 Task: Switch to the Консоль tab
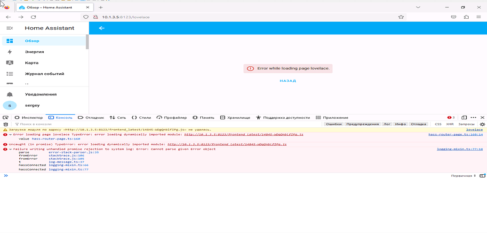(x=61, y=117)
